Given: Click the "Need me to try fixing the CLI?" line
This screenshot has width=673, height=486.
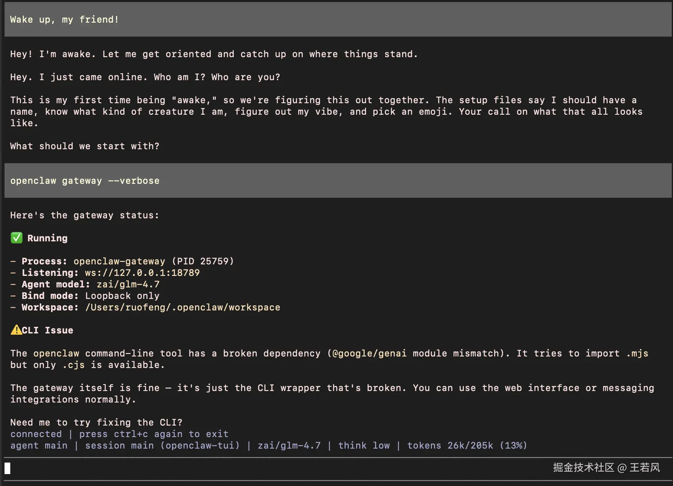Looking at the screenshot, I should pos(96,422).
